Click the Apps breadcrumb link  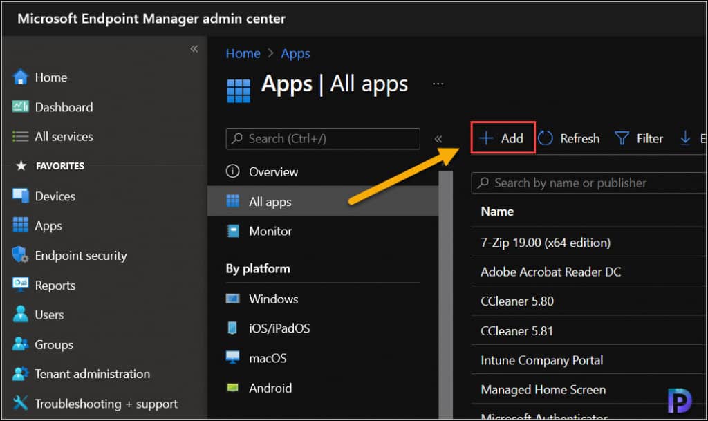click(295, 54)
